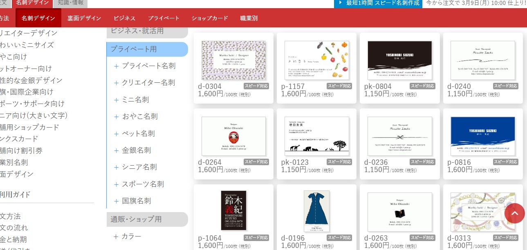Viewport: 527px width, 250px height.
Task: Click the スピード対応 badge on d-0304
Action: [x=256, y=86]
